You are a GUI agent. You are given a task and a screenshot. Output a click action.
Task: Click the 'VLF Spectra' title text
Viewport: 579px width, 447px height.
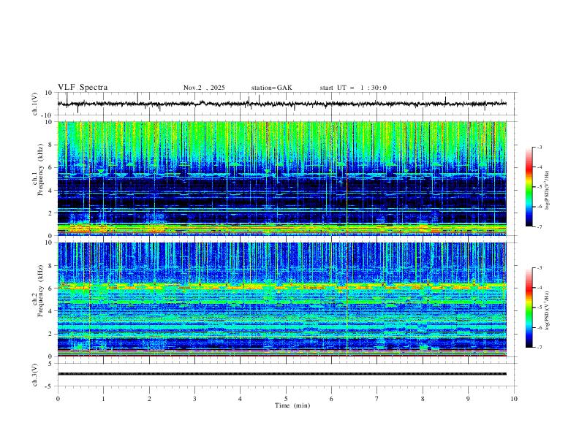[x=83, y=88]
